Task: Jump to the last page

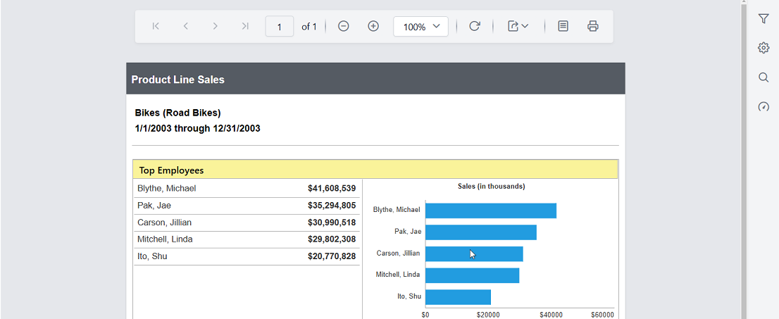Action: tap(245, 26)
